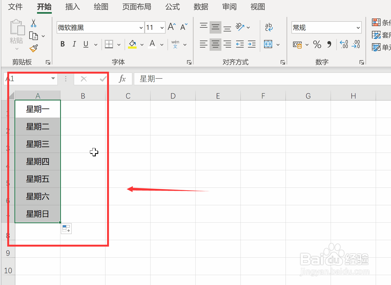Apply percent style
Image resolution: width=391 pixels, height=285 pixels.
[317, 44]
